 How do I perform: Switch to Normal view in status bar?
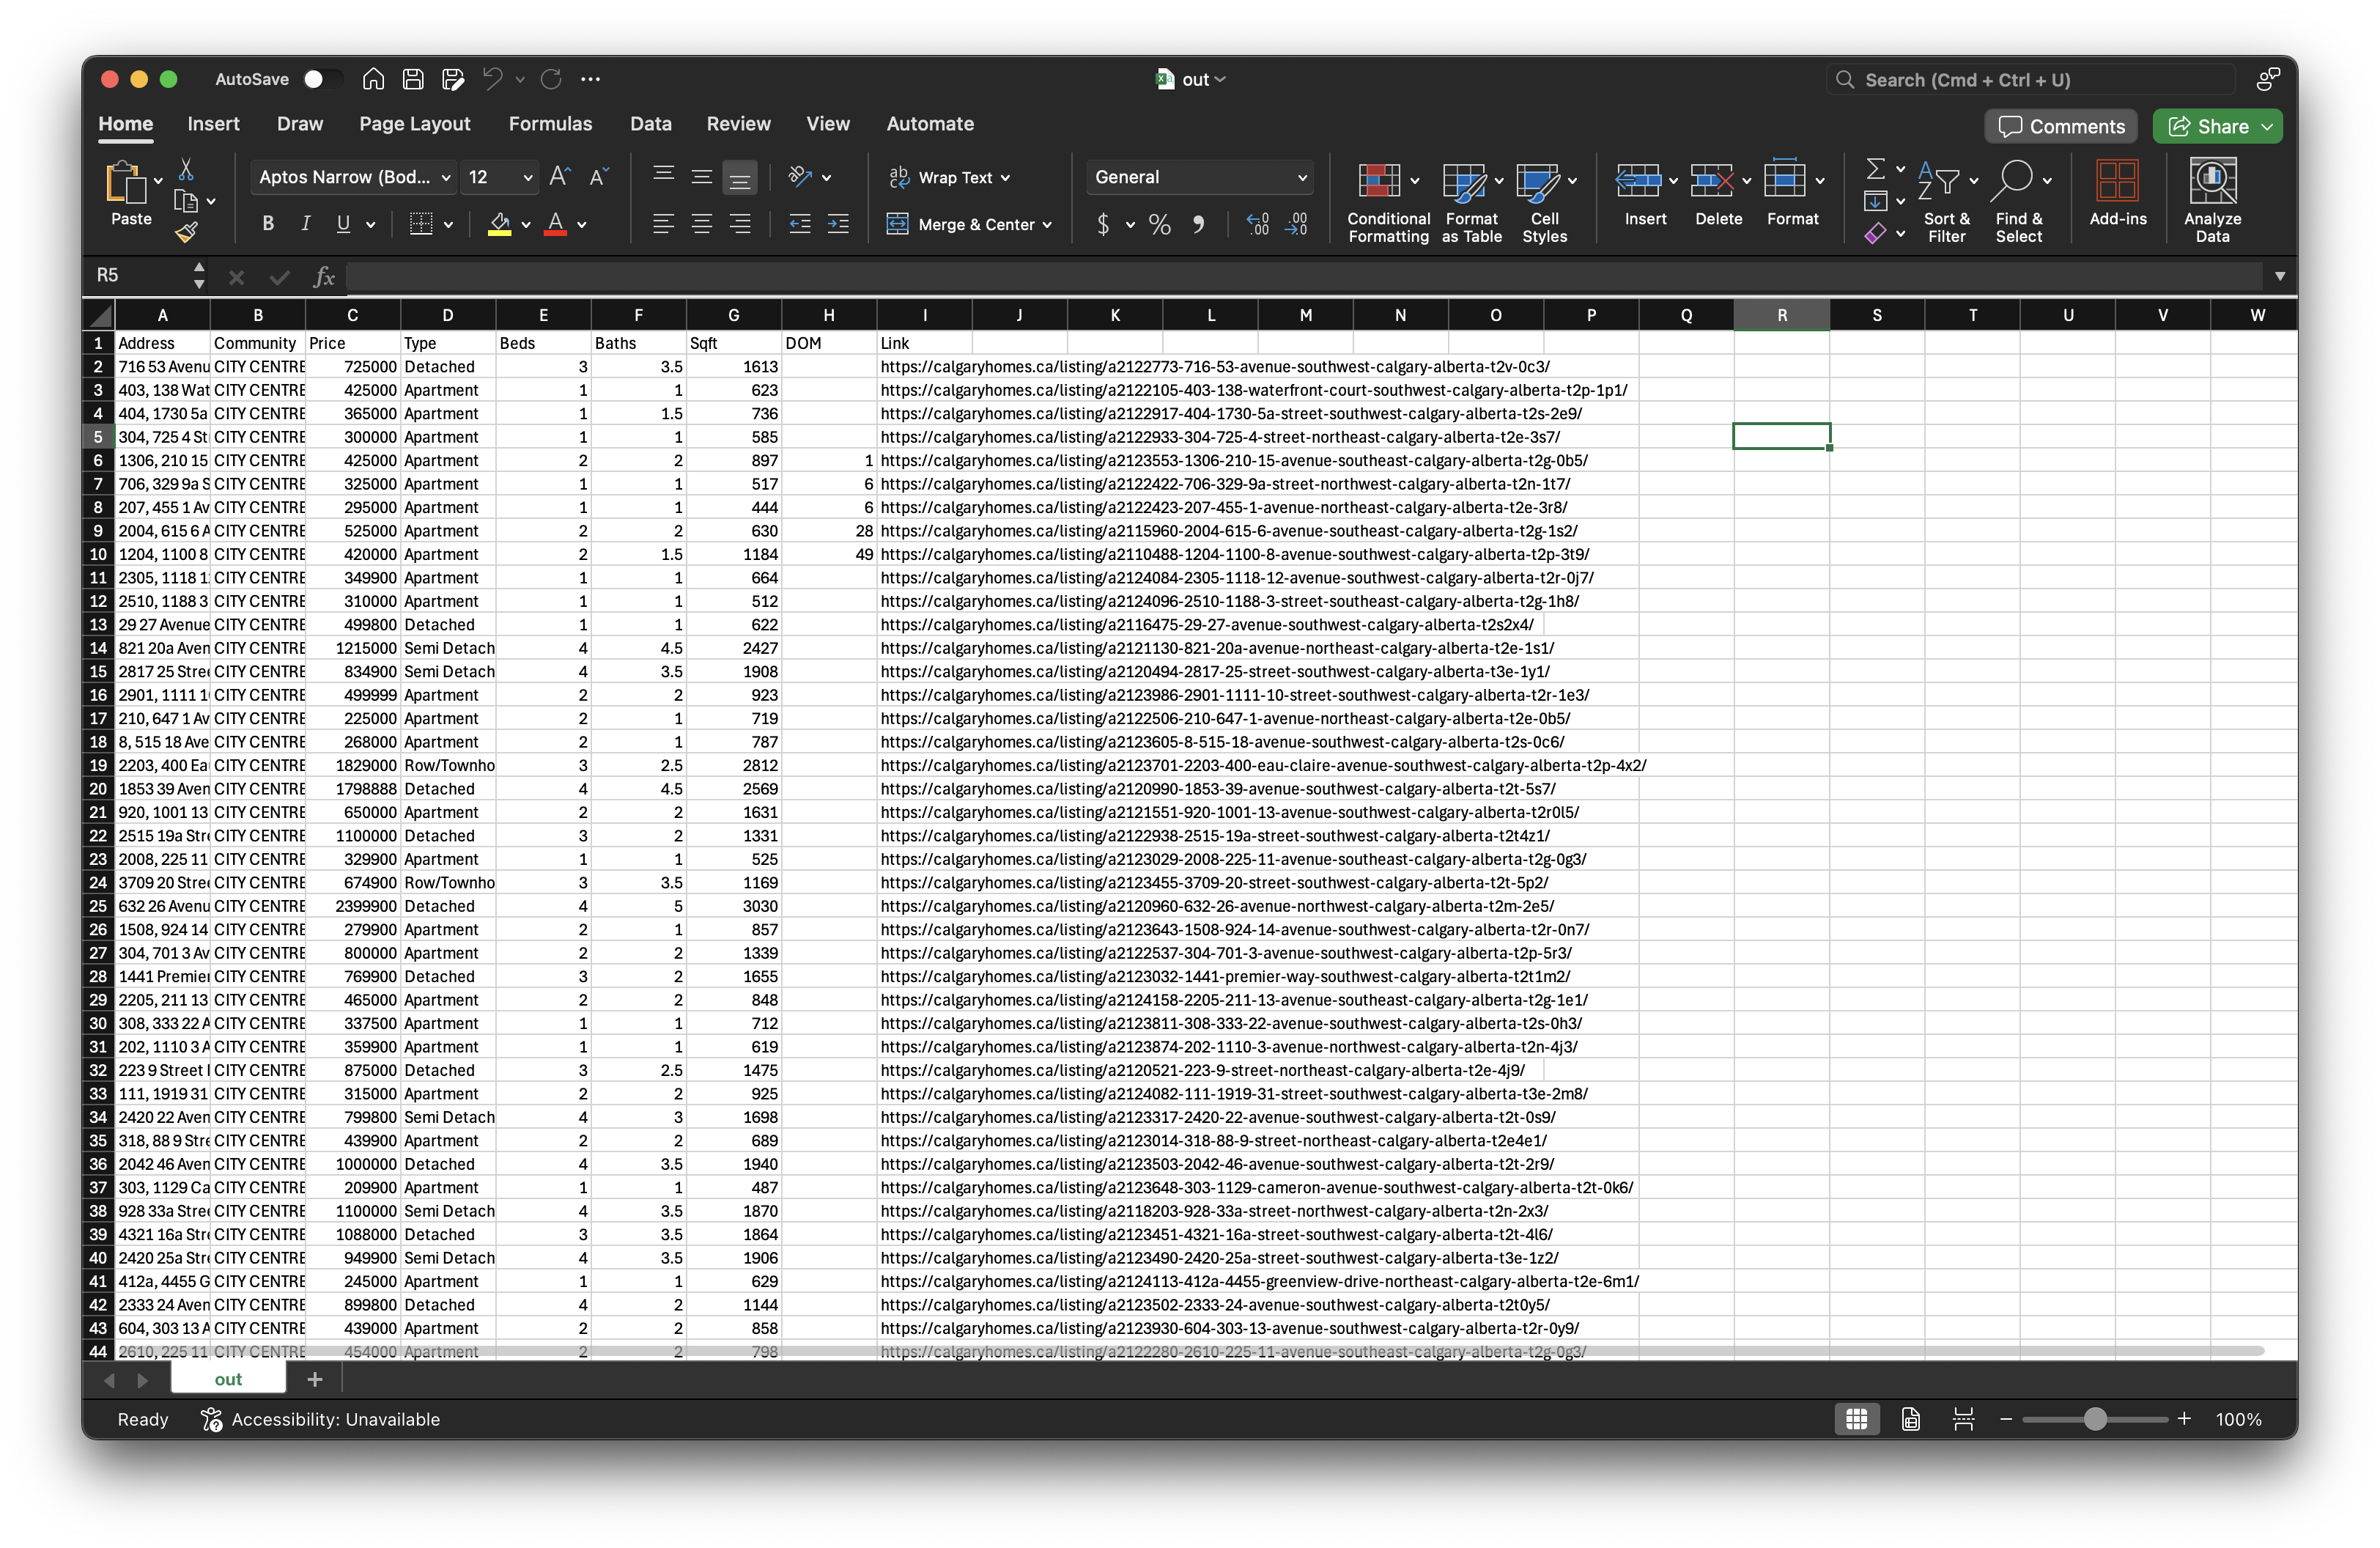coord(1857,1419)
